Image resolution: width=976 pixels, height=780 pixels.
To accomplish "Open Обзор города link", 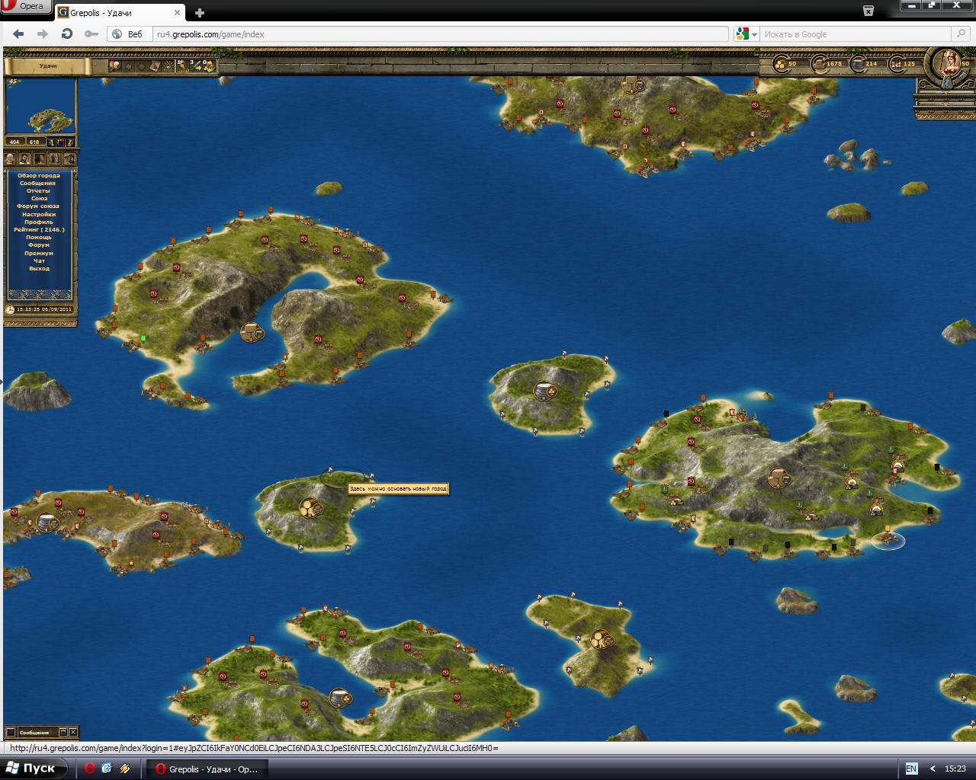I will click(39, 176).
